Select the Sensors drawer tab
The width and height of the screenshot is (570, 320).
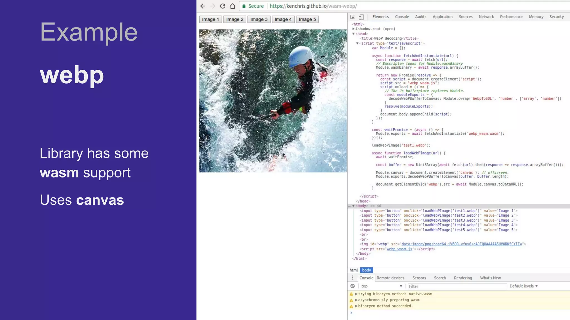tap(419, 278)
